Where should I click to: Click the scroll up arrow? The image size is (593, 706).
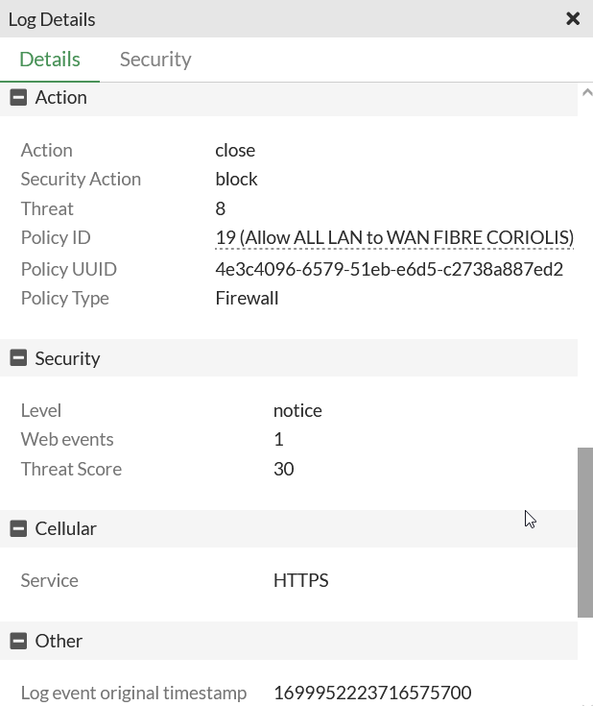click(585, 92)
